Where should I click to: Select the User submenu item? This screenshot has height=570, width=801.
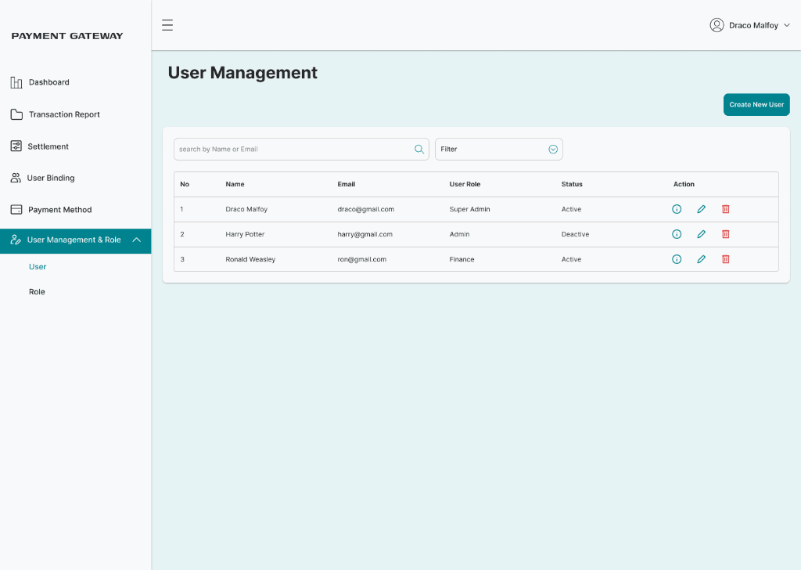[x=38, y=267]
